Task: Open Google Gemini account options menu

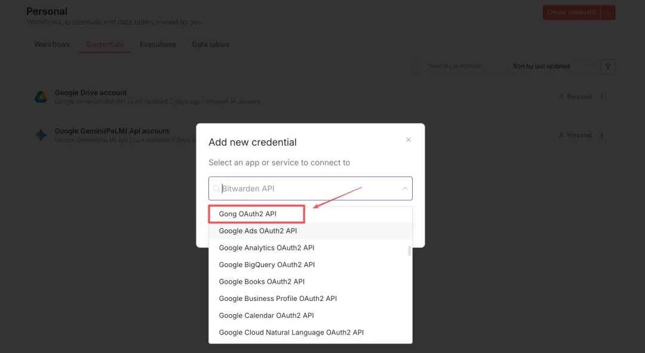Action: pos(601,135)
